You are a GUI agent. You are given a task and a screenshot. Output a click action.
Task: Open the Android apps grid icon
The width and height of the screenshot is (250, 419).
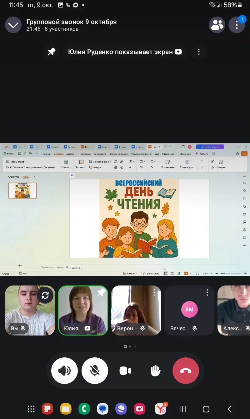click(31, 409)
